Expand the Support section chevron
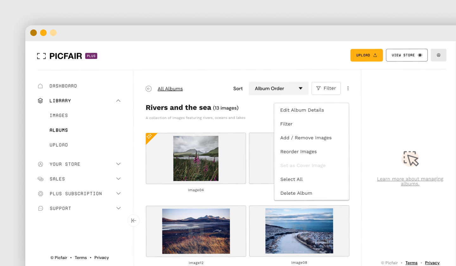The width and height of the screenshot is (456, 266). coord(118,208)
